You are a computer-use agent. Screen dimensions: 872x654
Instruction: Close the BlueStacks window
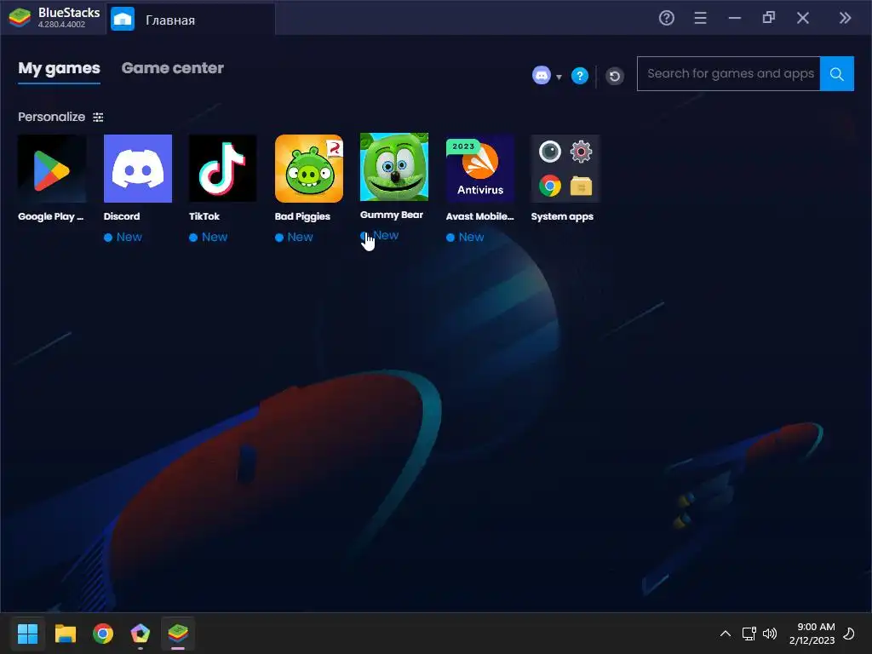(x=802, y=18)
